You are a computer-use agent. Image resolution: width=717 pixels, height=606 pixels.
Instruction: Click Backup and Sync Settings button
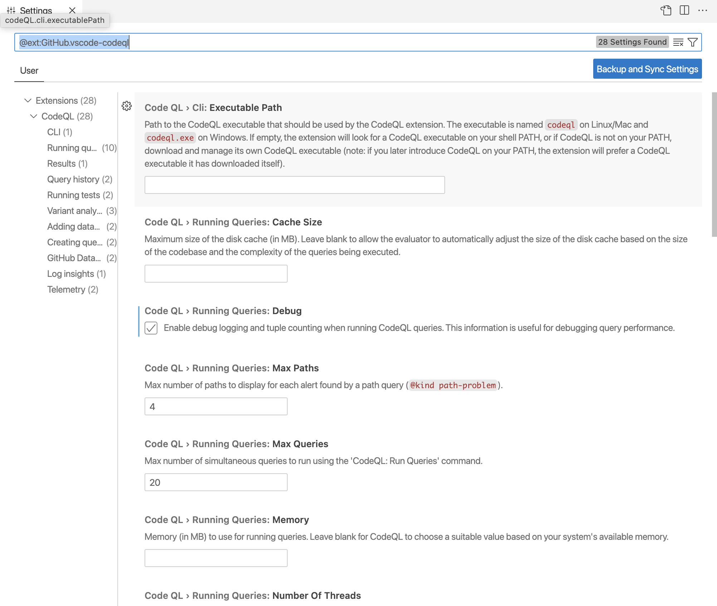pos(647,68)
